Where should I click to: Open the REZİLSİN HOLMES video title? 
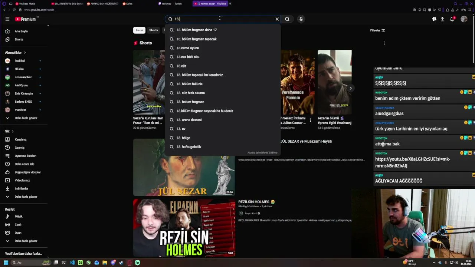(256, 202)
